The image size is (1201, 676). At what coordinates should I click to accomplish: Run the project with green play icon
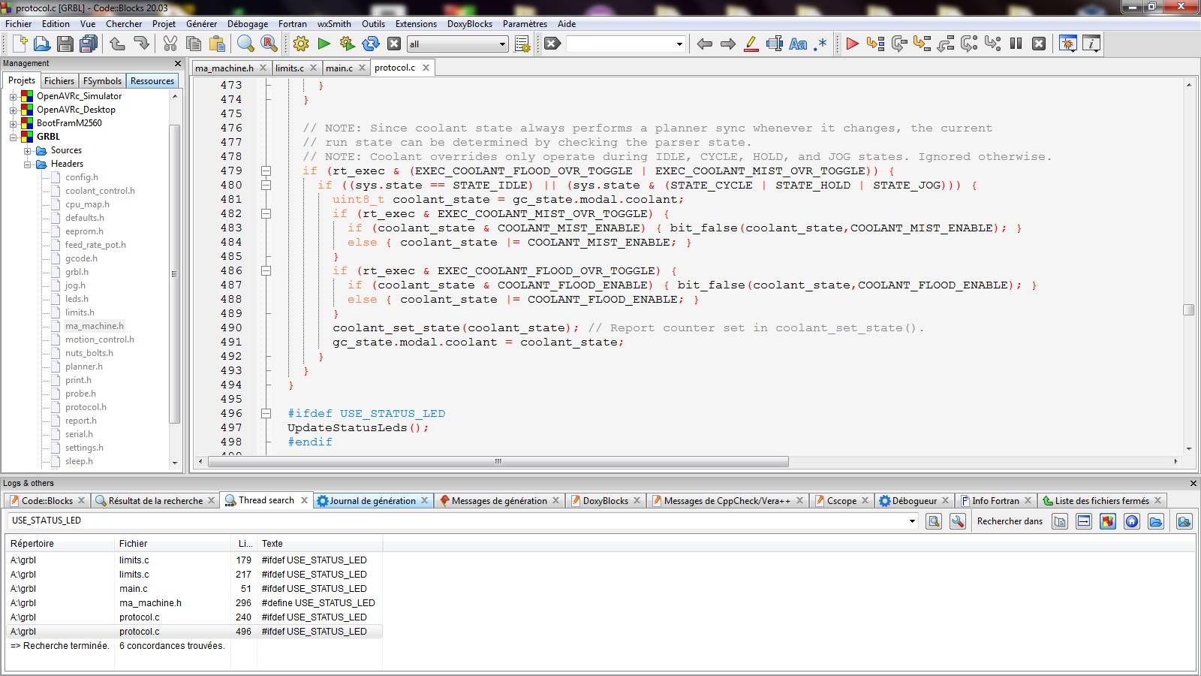click(x=324, y=44)
